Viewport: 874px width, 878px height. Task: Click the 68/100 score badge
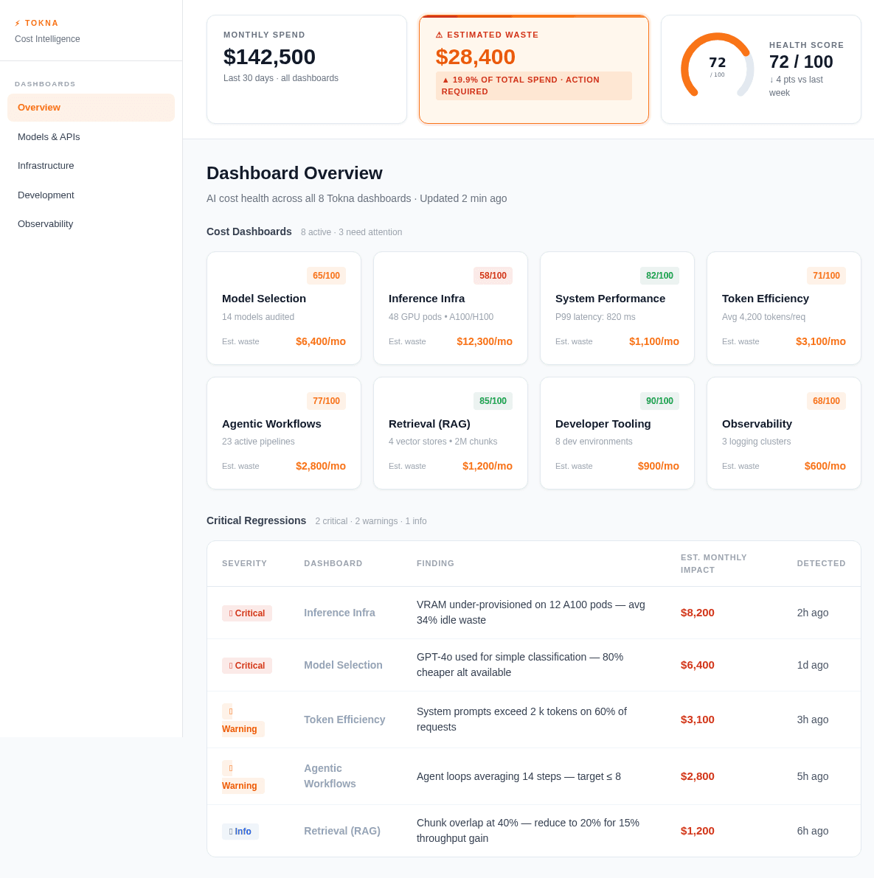(x=826, y=401)
